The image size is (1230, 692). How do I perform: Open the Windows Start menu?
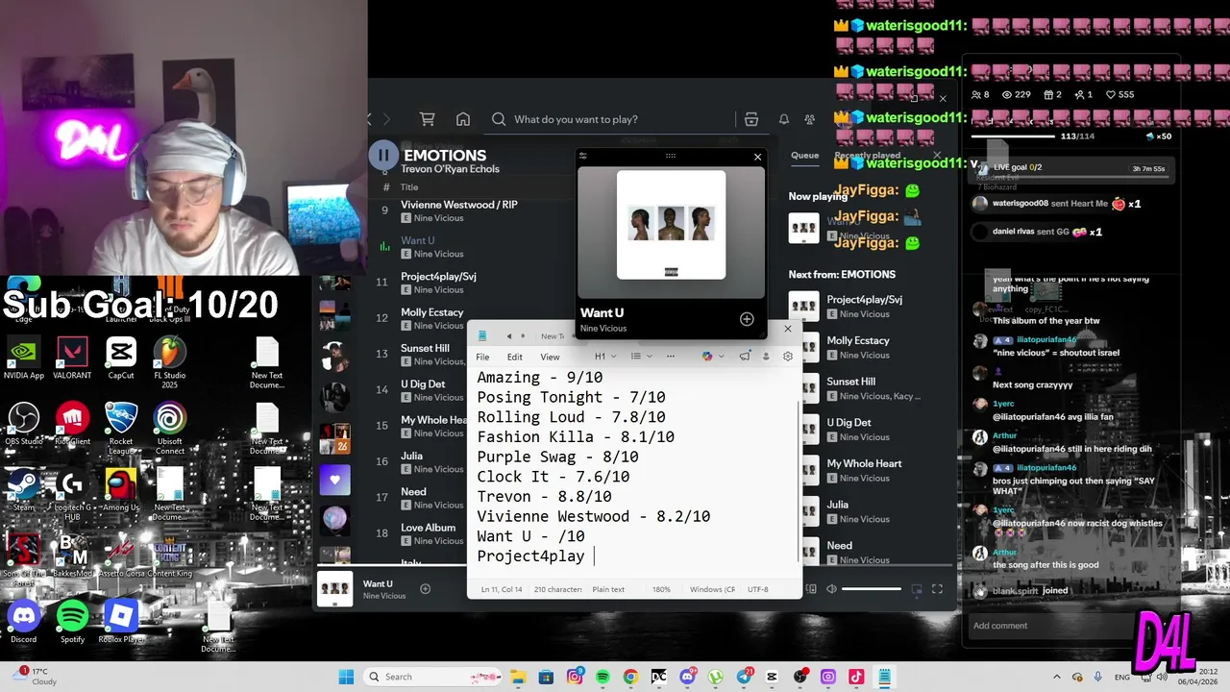pos(346,677)
